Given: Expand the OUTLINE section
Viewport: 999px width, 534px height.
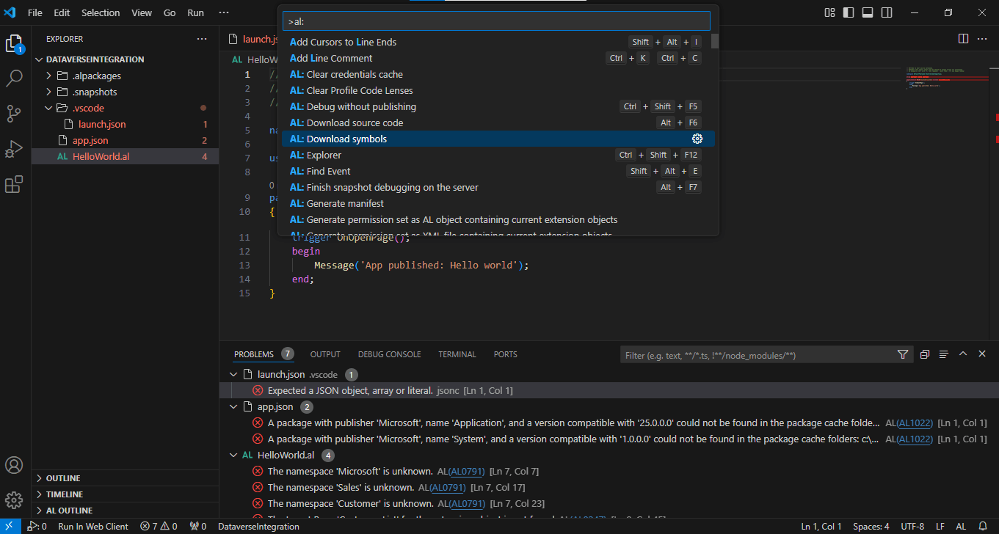Looking at the screenshot, I should [63, 478].
